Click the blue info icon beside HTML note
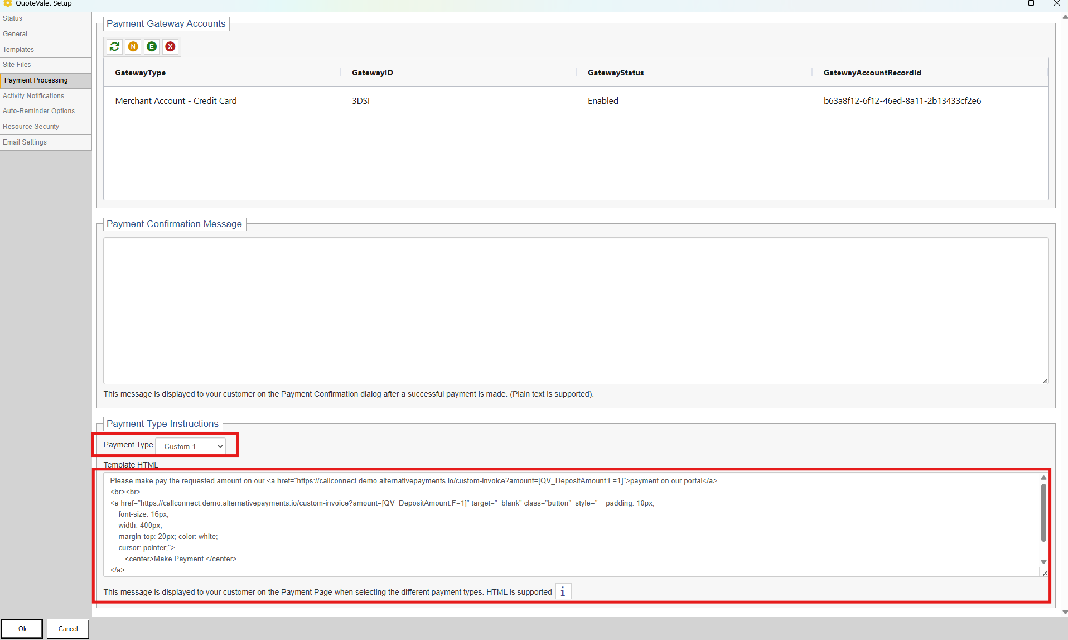Viewport: 1068px width, 640px height. click(563, 591)
